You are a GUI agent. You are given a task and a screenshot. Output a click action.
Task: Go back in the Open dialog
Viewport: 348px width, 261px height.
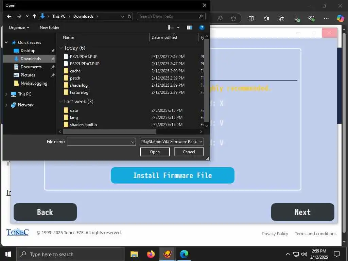pos(9,16)
